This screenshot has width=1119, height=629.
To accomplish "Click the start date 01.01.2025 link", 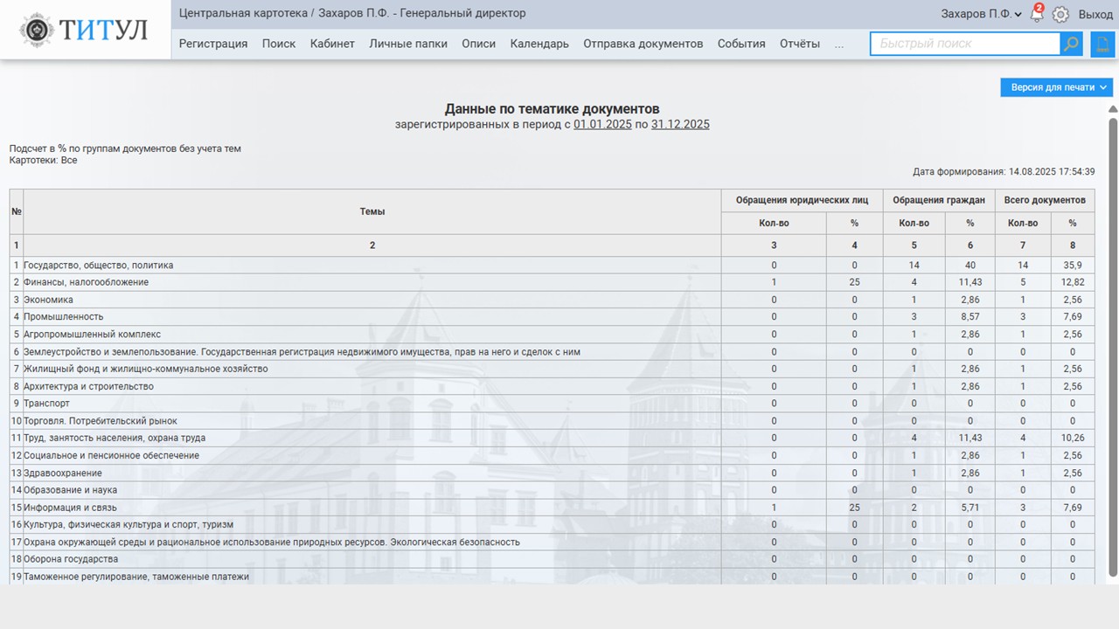I will pyautogui.click(x=602, y=124).
